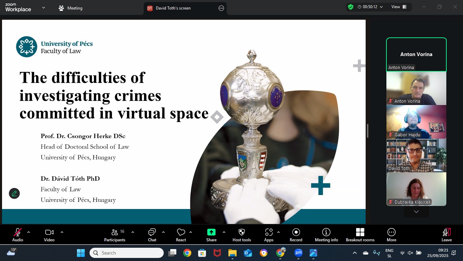Open the View layout dropdown
This screenshot has height=261, width=463.
click(399, 7)
